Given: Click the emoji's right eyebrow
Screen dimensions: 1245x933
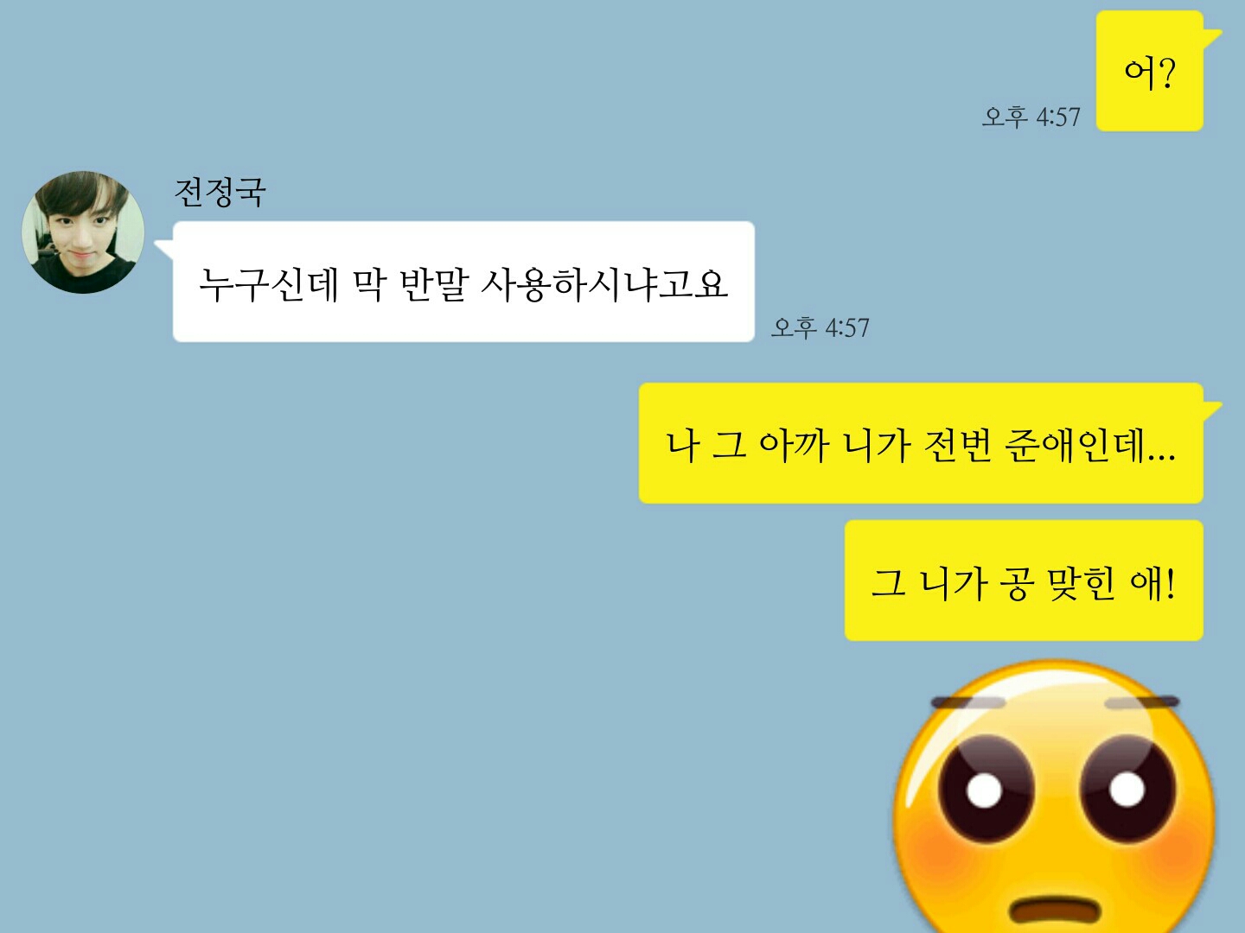Looking at the screenshot, I should (x=1143, y=702).
